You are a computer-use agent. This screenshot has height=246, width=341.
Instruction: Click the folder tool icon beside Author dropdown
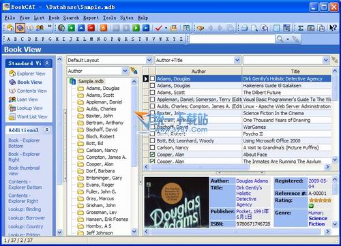coord(134,71)
